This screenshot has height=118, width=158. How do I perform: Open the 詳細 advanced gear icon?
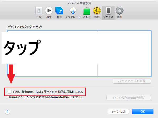[120, 12]
